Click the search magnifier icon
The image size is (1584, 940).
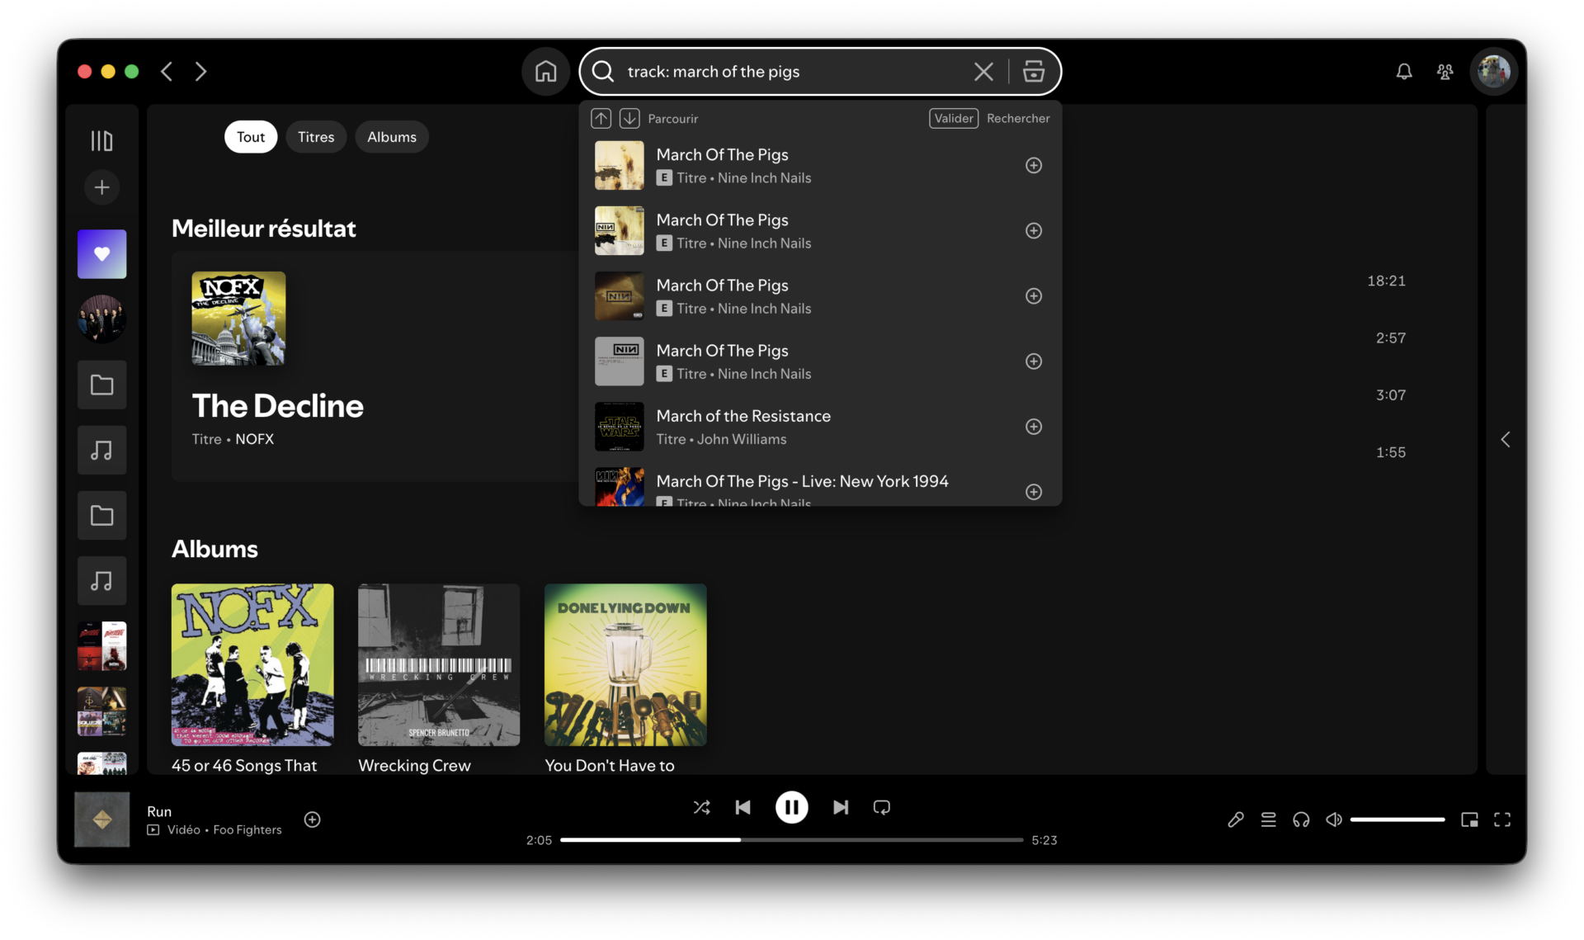[x=603, y=72]
